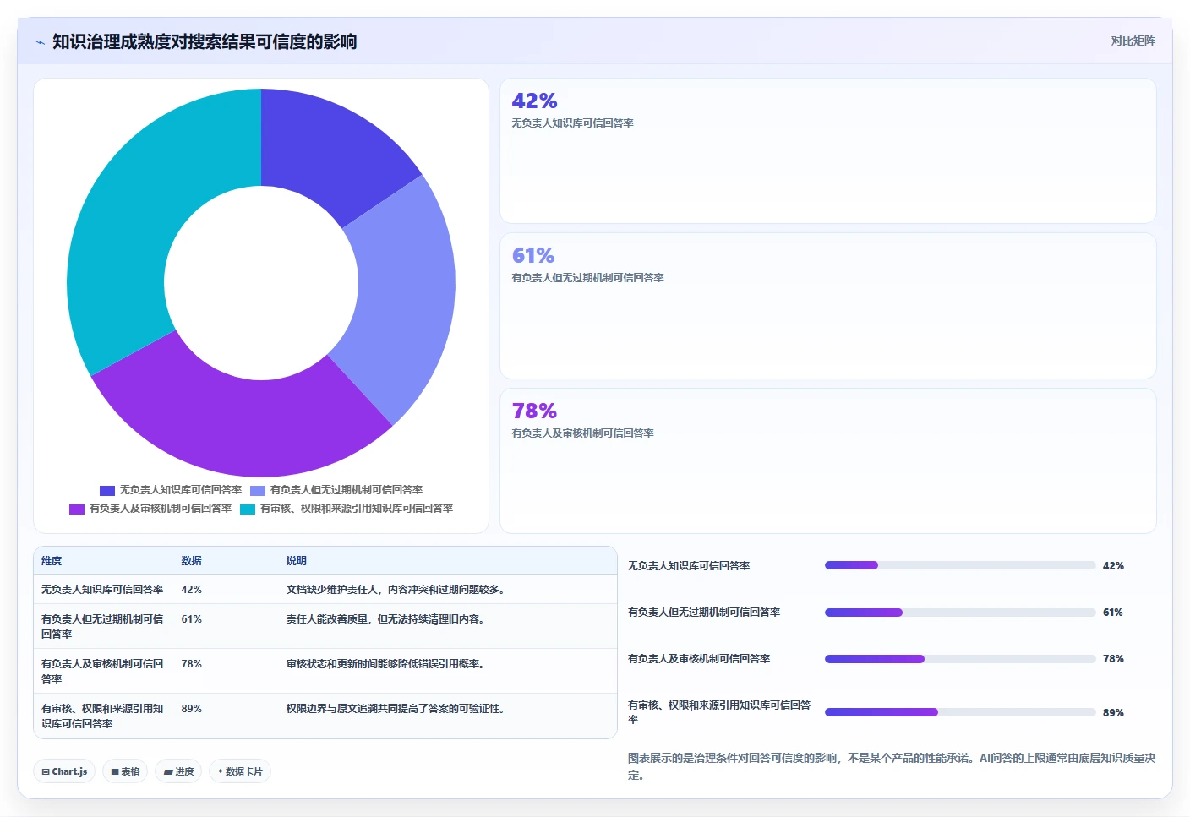Click the light periwinkle legend color swatch
Image resolution: width=1190 pixels, height=817 pixels.
pyautogui.click(x=258, y=490)
